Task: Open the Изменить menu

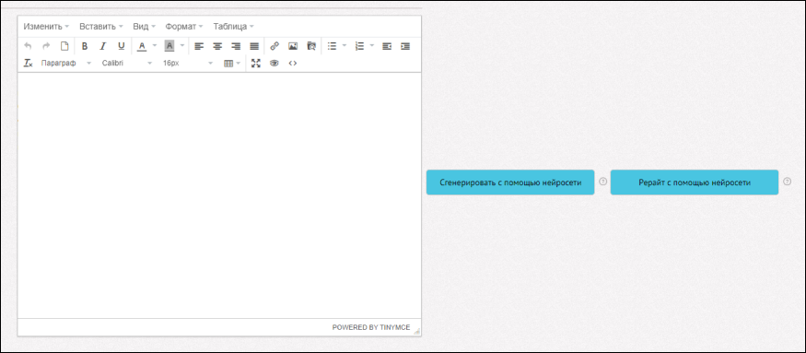Action: click(x=46, y=26)
